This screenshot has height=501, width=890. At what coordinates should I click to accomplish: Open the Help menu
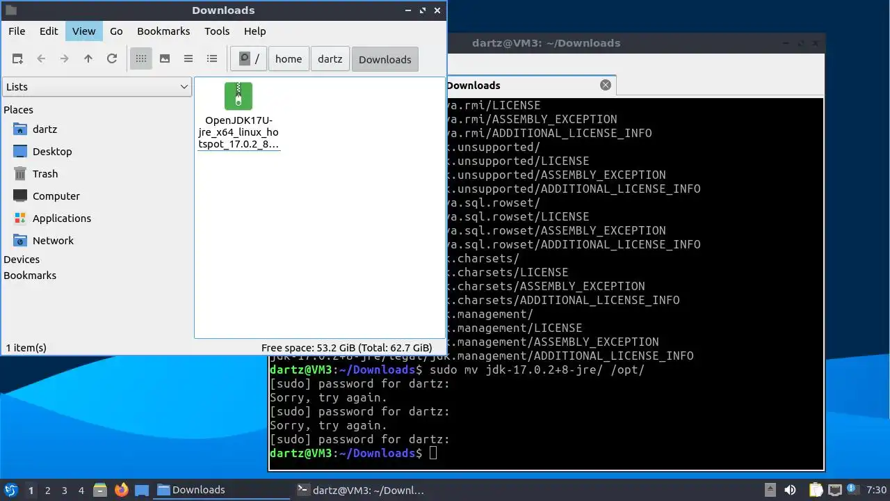(x=255, y=31)
